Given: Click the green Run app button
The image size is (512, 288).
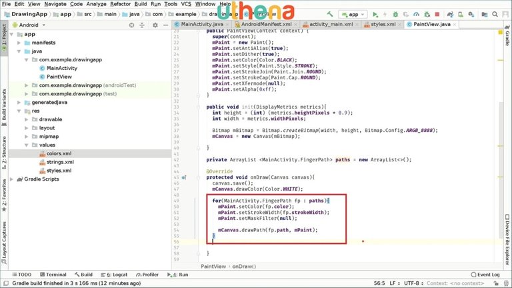Looking at the screenshot, I should (x=375, y=13).
